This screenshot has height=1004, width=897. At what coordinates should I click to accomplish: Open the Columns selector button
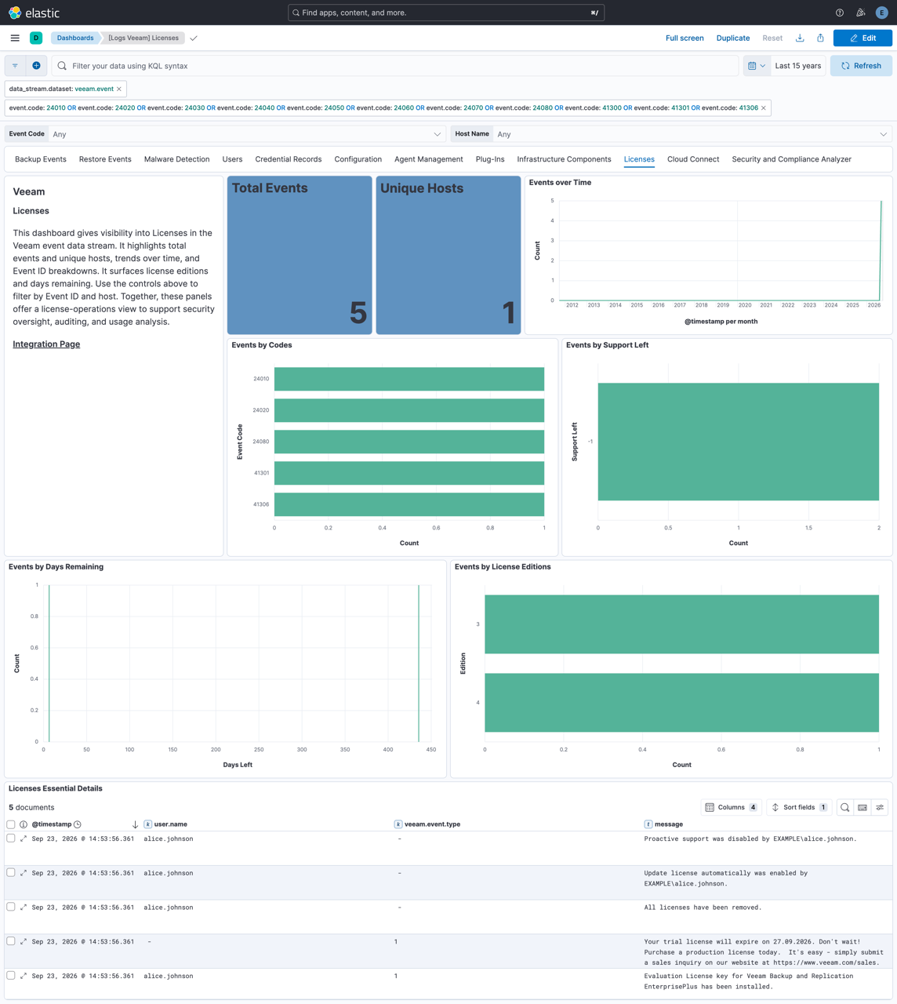point(731,807)
